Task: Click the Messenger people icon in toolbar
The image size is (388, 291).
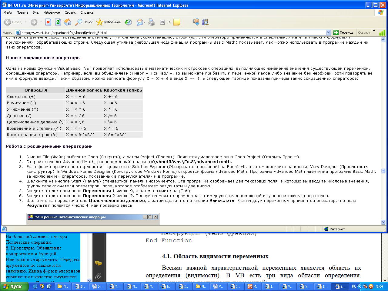Action: pos(196,22)
